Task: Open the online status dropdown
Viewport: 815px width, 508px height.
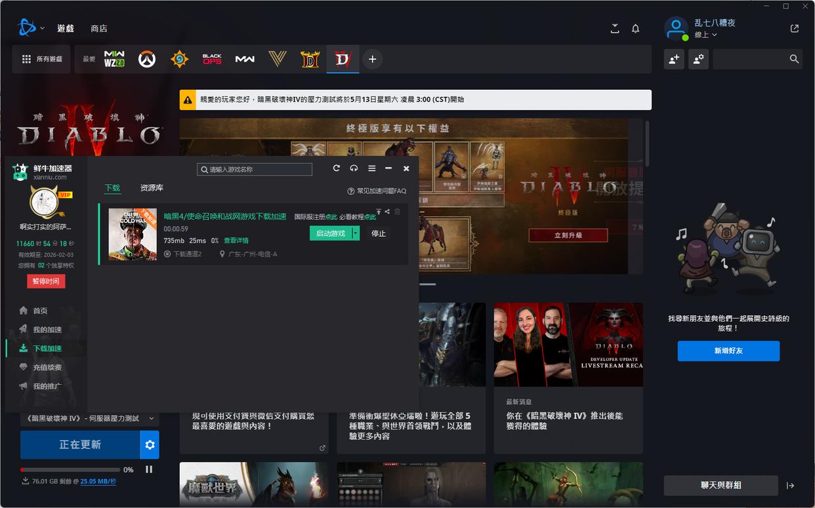Action: 705,35
